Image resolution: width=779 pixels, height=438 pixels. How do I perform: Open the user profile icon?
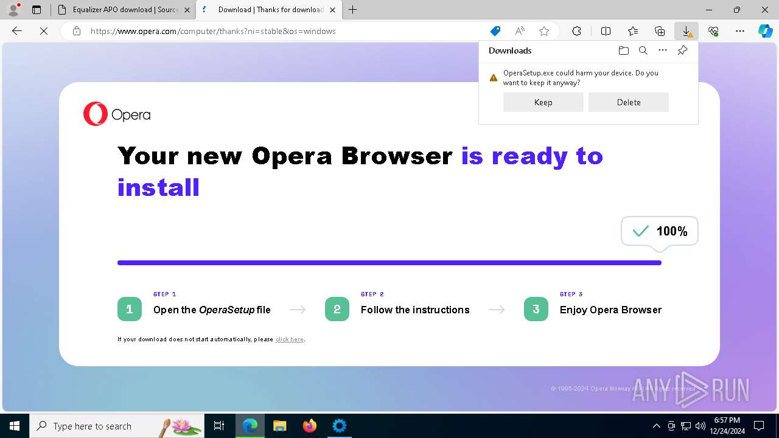point(13,10)
